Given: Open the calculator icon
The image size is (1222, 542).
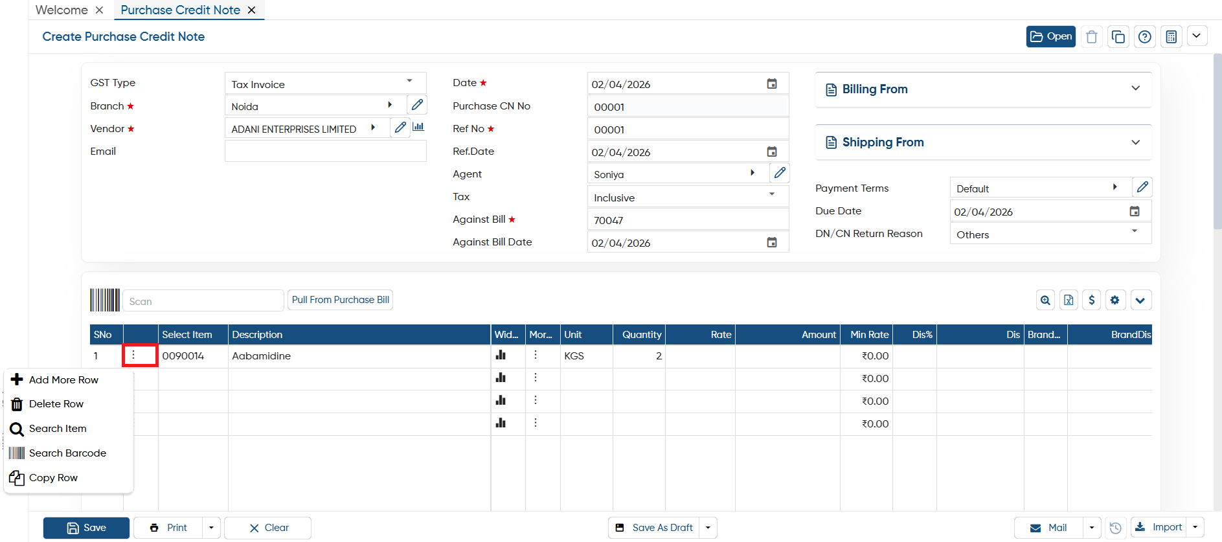Looking at the screenshot, I should tap(1171, 37).
